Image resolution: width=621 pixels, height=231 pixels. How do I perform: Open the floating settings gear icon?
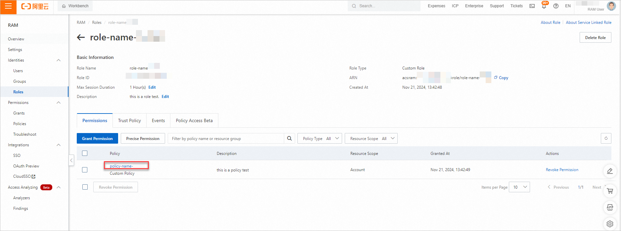pyautogui.click(x=610, y=224)
